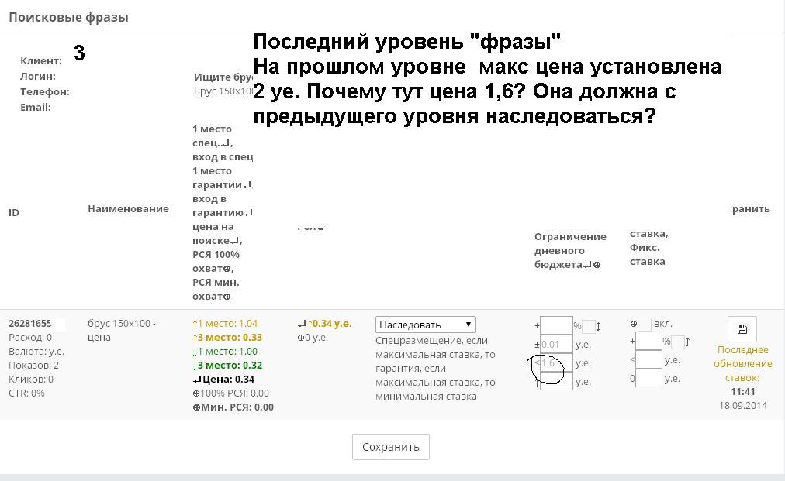Click the max bid field showing 1.6

point(555,362)
